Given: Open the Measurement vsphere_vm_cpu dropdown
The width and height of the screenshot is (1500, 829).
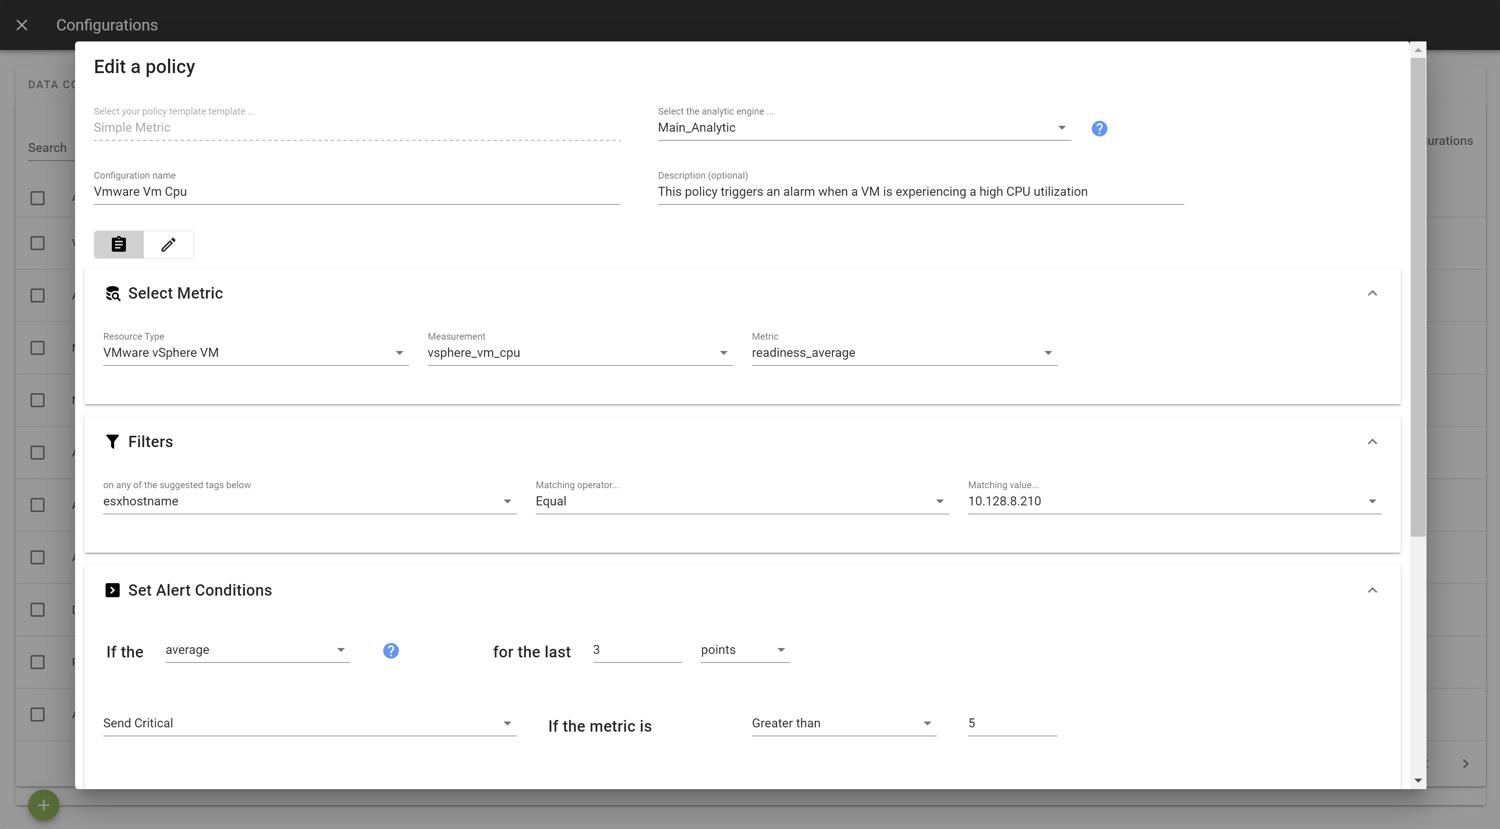Looking at the screenshot, I should 580,353.
